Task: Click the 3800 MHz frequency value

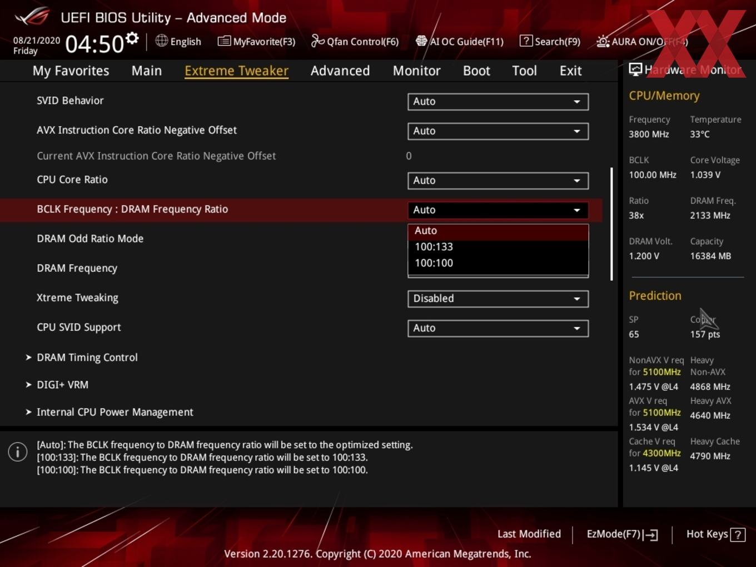Action: [649, 134]
